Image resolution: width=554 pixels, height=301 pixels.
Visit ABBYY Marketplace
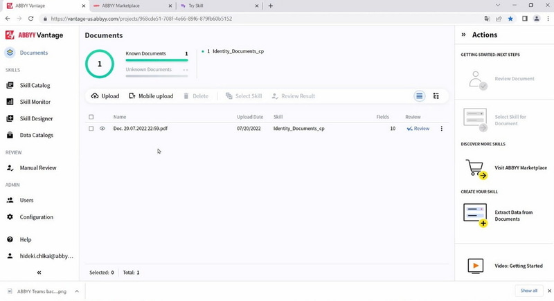pos(506,168)
